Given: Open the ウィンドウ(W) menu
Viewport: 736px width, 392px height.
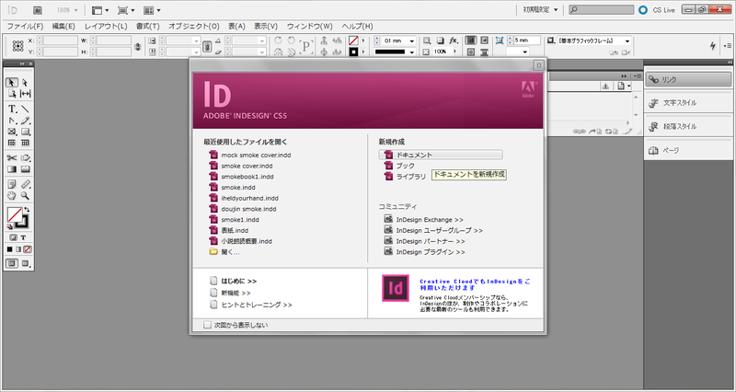Looking at the screenshot, I should [310, 27].
